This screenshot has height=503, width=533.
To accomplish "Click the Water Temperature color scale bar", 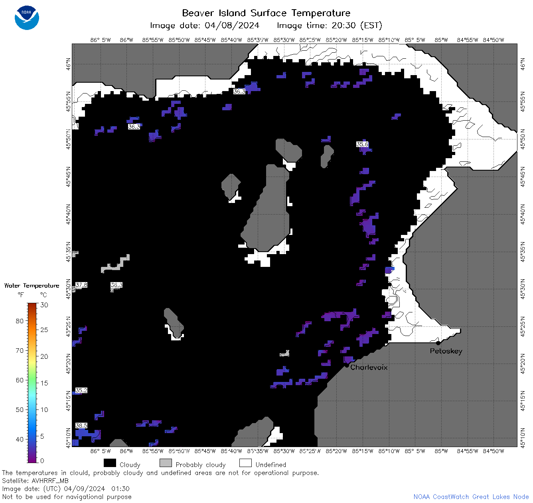I will (x=32, y=382).
